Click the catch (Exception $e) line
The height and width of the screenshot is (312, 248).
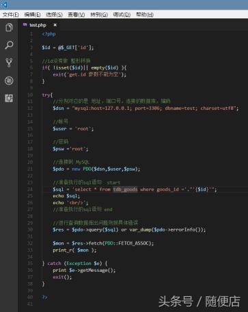(x=74, y=264)
